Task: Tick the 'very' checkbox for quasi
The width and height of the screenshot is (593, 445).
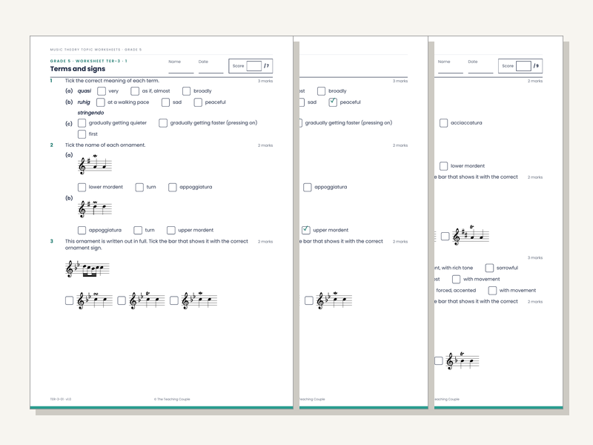Action: pos(102,91)
